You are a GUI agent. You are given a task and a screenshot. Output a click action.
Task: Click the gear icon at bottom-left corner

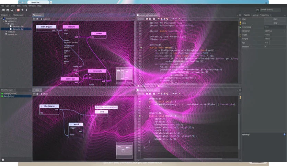(x=3, y=160)
